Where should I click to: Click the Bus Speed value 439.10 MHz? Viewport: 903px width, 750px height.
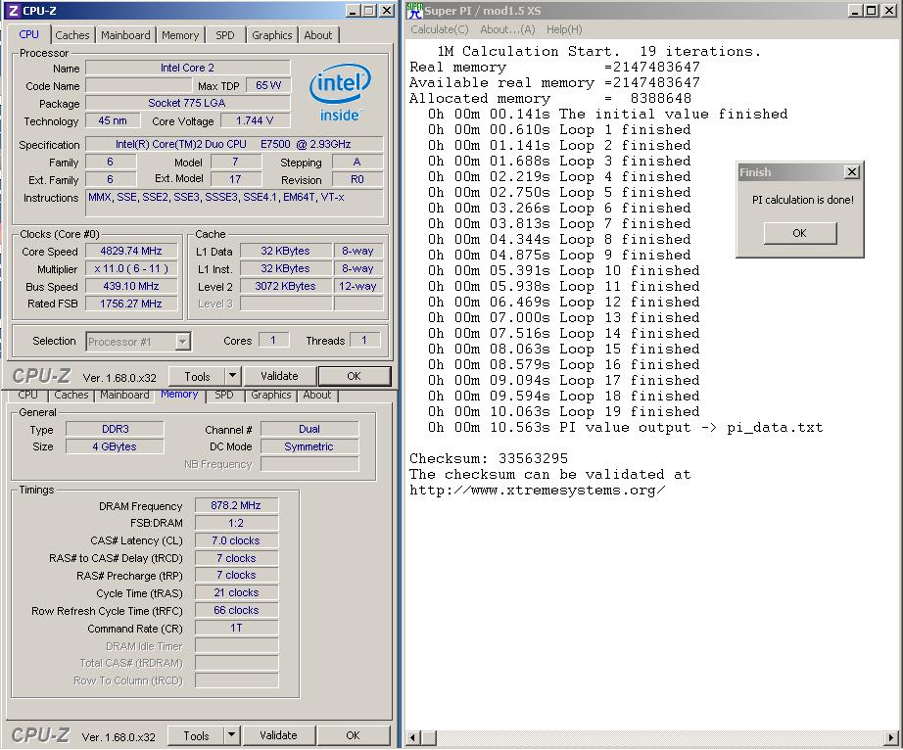click(x=131, y=286)
